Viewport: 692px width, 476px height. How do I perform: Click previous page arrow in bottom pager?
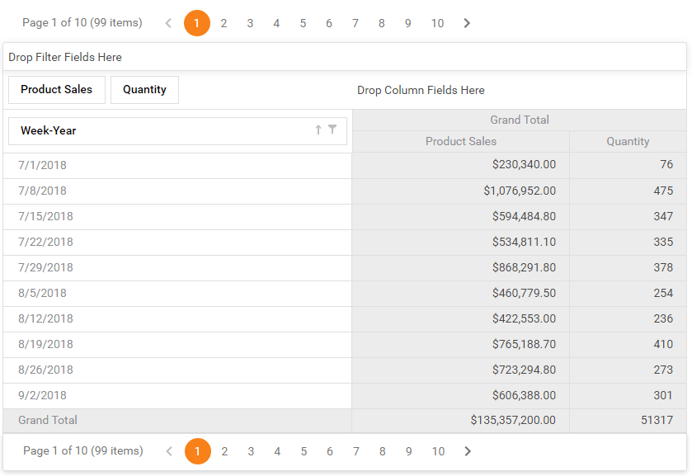(x=170, y=451)
